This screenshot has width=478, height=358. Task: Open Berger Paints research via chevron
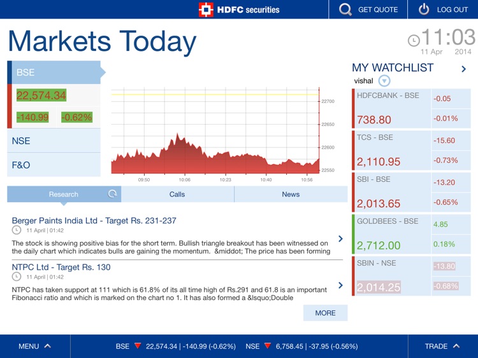click(340, 238)
